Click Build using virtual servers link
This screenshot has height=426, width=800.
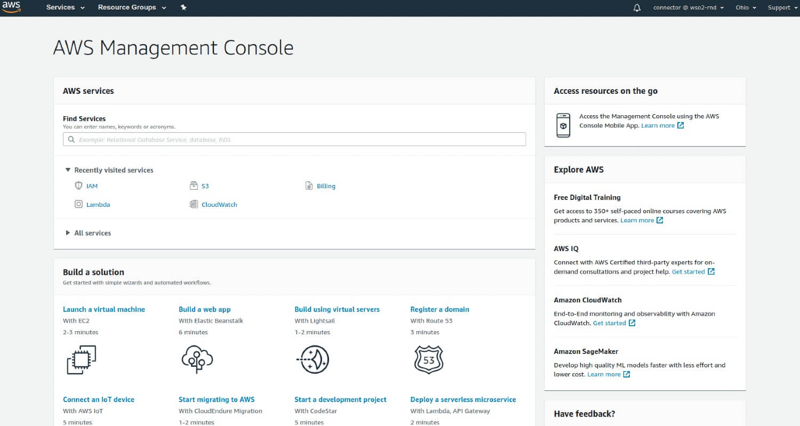[337, 309]
